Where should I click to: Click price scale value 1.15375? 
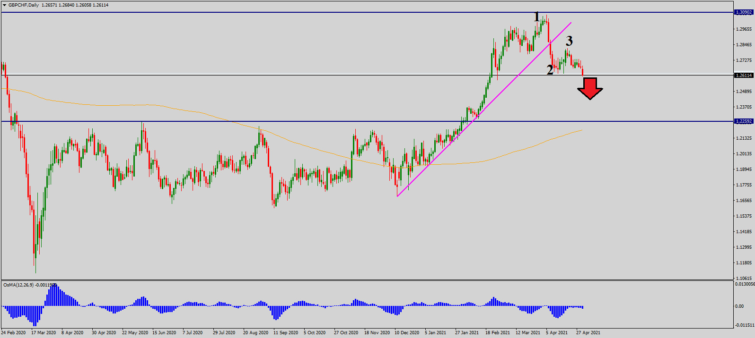pos(744,216)
